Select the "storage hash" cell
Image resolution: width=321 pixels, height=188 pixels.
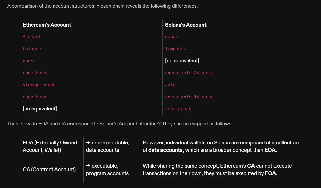tap(91, 85)
